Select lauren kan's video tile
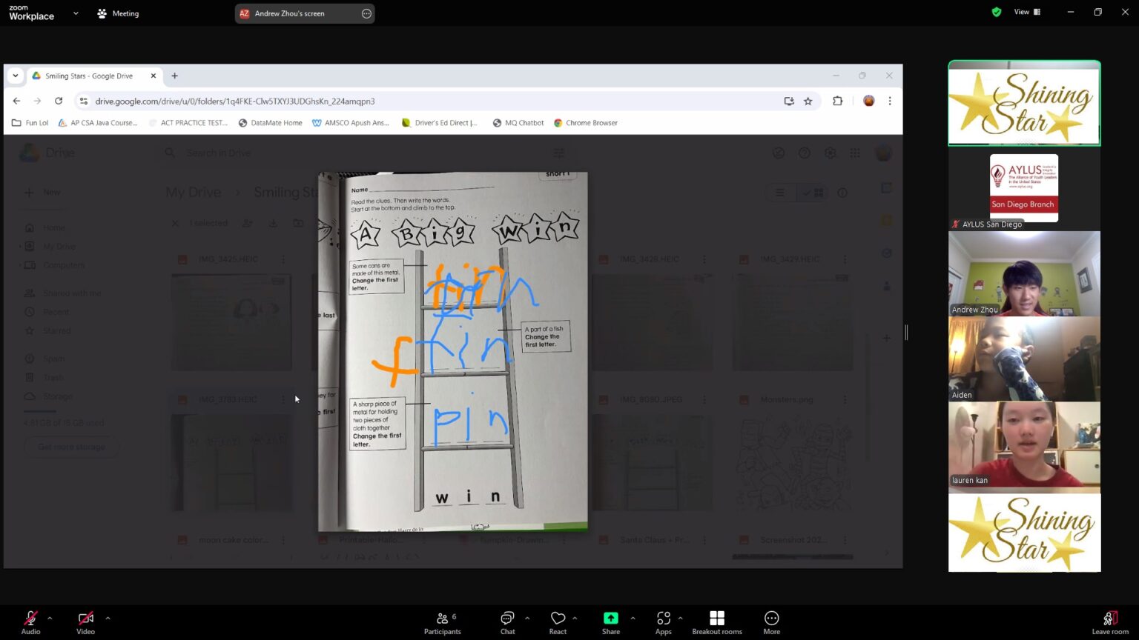The width and height of the screenshot is (1139, 640). click(x=1024, y=444)
